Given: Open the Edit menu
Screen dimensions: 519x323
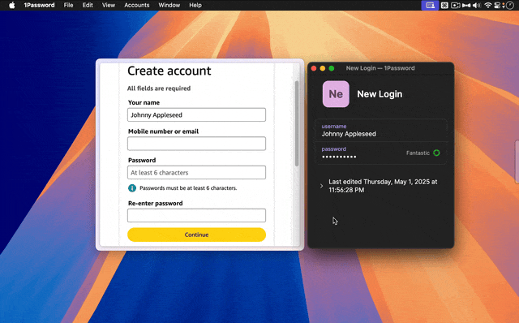Looking at the screenshot, I should pyautogui.click(x=88, y=6).
